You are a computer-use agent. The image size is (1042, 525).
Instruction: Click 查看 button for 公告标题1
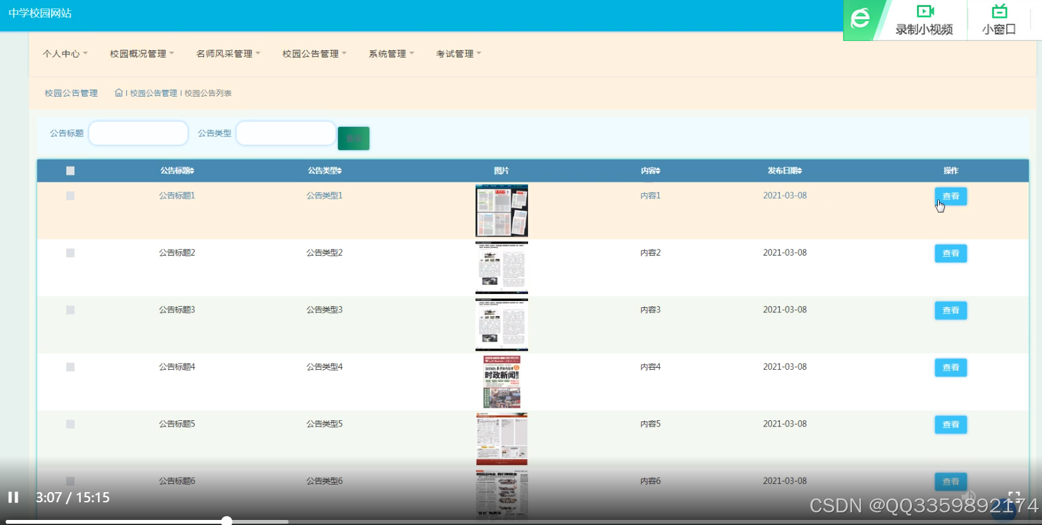click(x=950, y=196)
